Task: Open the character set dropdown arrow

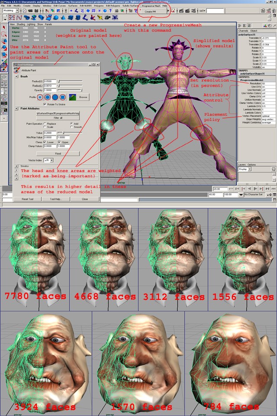Action: click(241, 195)
